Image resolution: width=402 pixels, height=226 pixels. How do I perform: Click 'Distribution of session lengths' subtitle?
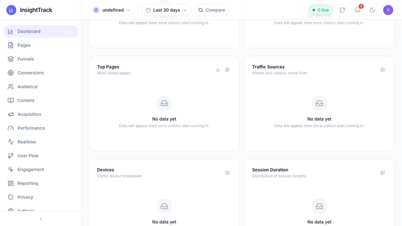click(x=279, y=176)
